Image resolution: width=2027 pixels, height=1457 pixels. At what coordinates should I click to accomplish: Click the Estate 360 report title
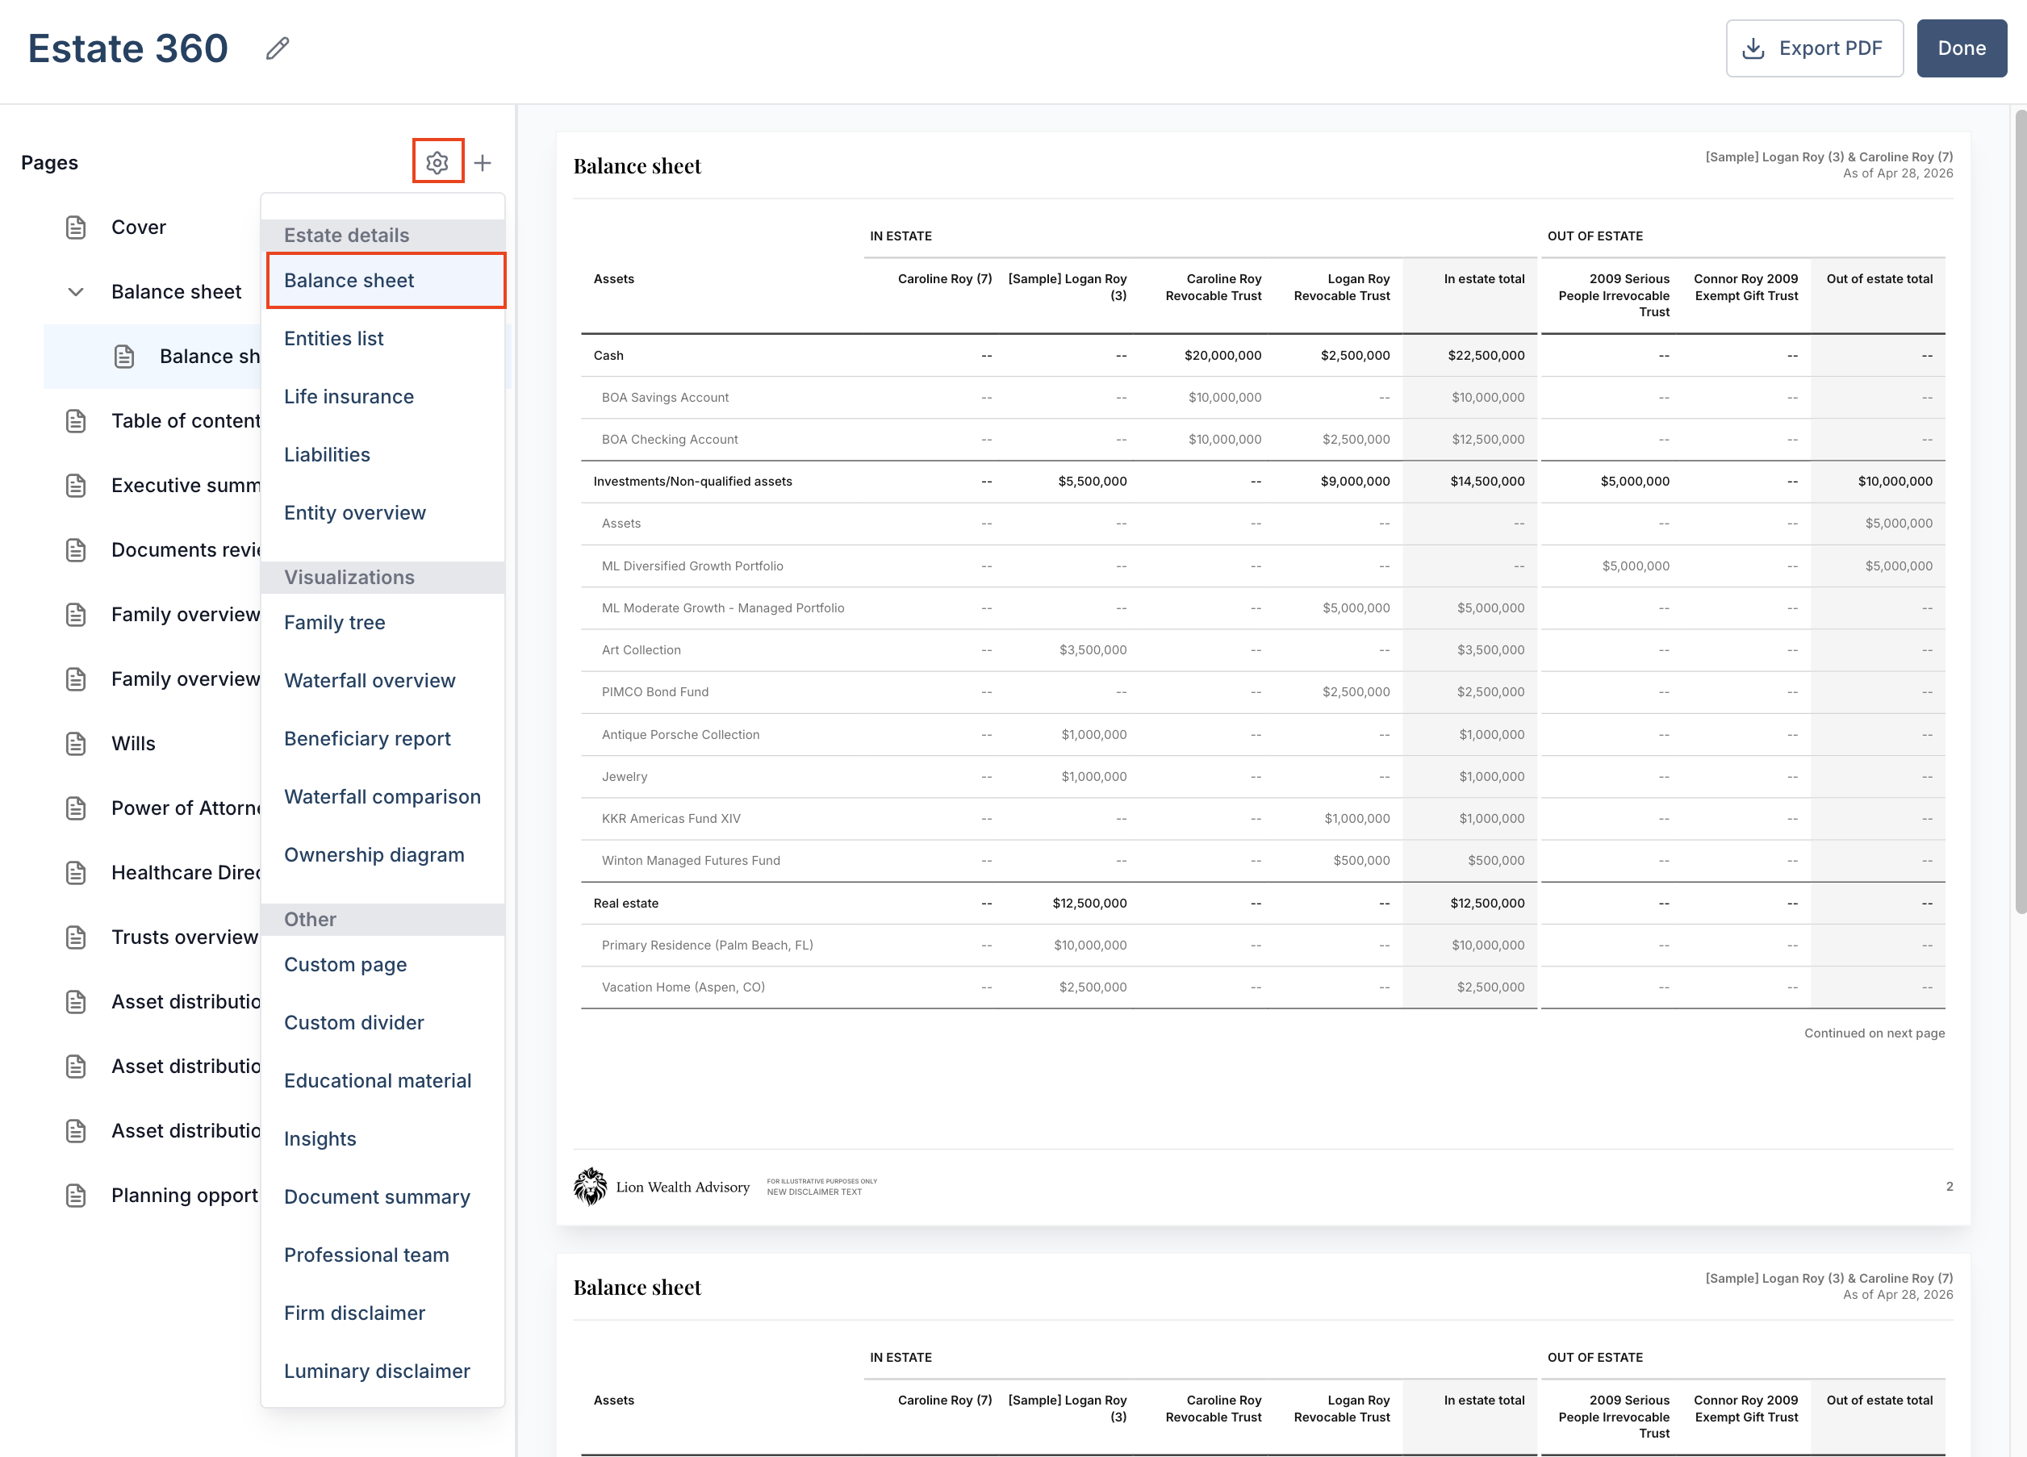point(127,48)
